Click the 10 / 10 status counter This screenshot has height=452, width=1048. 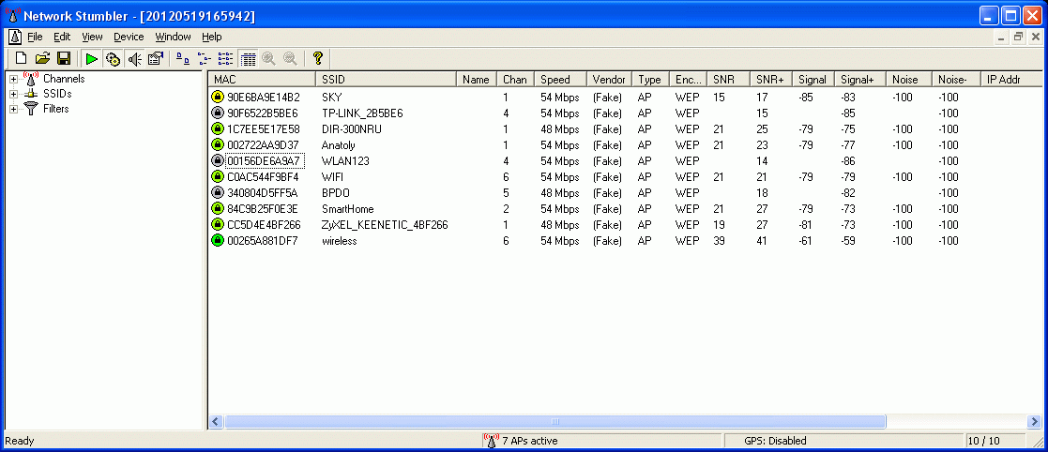point(984,441)
